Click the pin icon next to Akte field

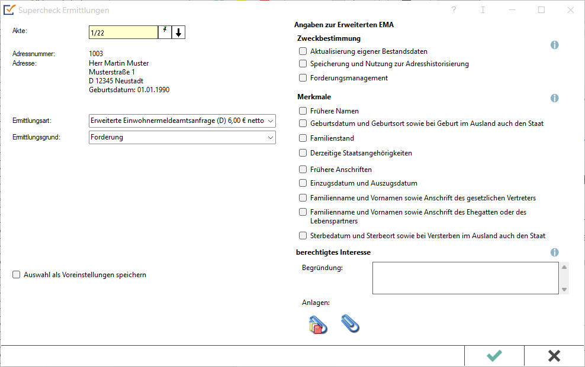[165, 33]
